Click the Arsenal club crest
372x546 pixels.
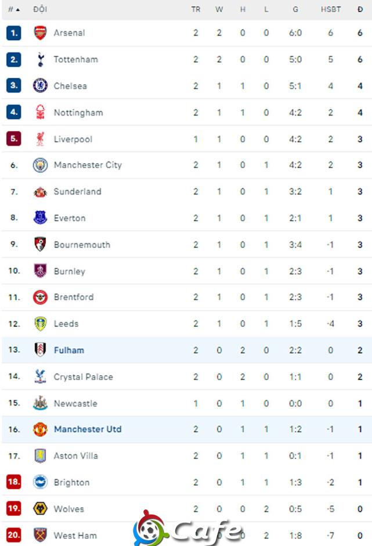[40, 33]
